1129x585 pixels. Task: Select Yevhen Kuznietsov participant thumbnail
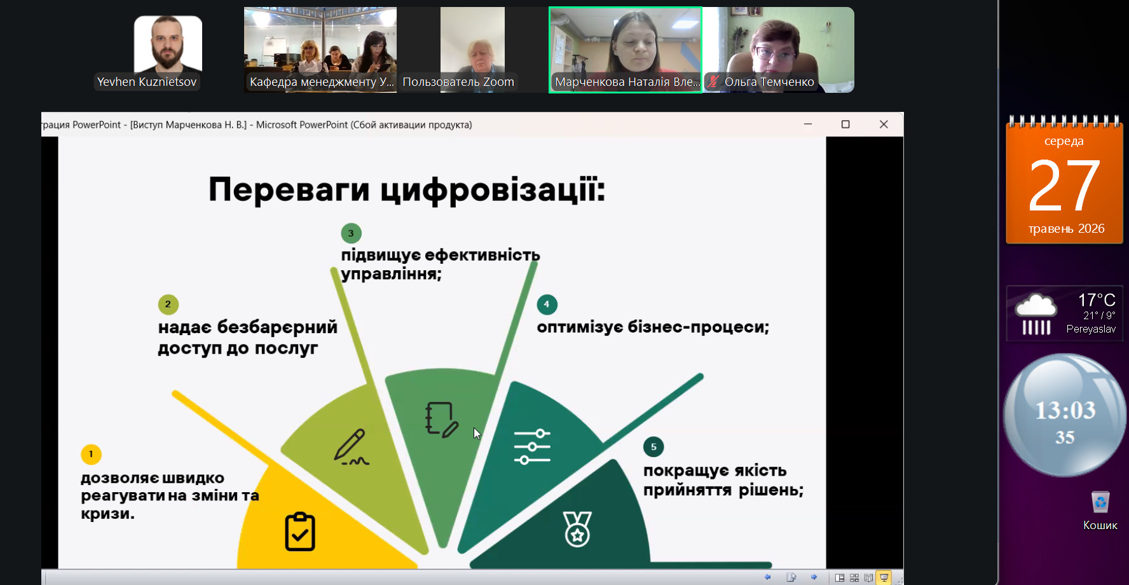point(168,51)
